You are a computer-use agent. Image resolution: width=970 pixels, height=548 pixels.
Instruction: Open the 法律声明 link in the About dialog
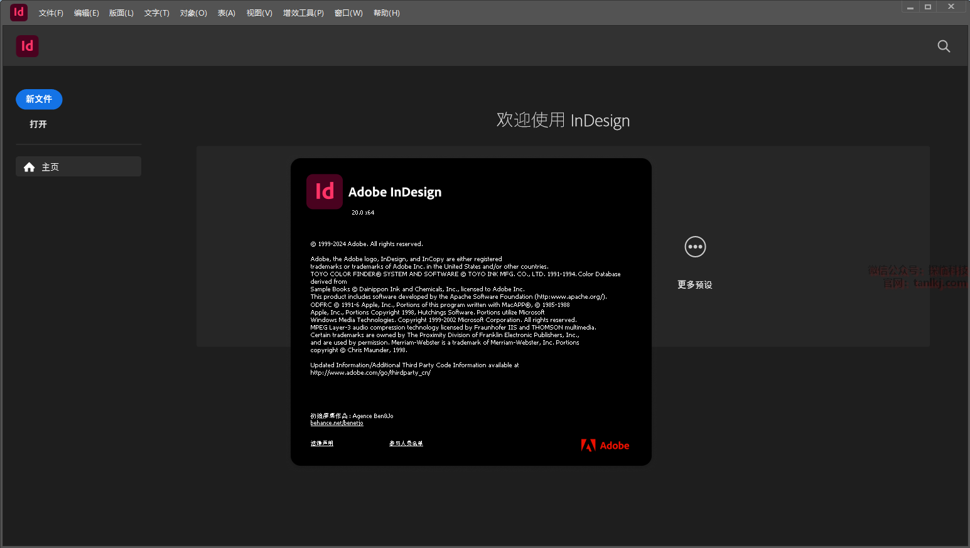(x=321, y=443)
